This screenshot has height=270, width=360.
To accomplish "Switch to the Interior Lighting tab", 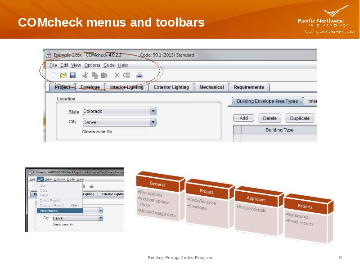I will click(x=127, y=87).
